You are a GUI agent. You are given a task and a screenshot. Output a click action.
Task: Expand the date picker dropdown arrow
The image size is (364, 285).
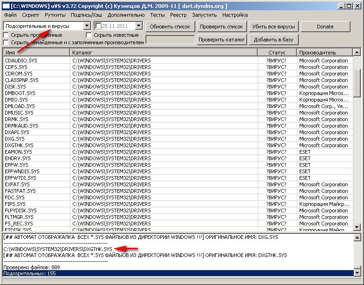point(138,26)
